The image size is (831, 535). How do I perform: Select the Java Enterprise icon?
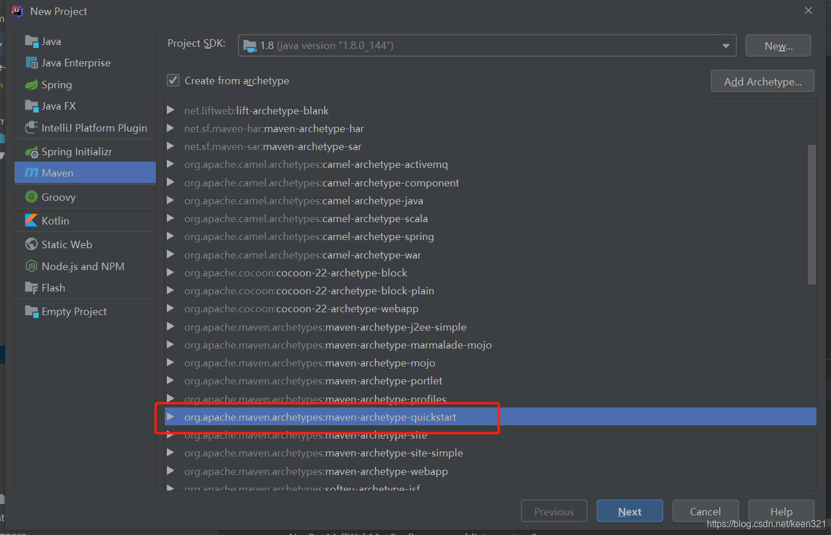31,62
